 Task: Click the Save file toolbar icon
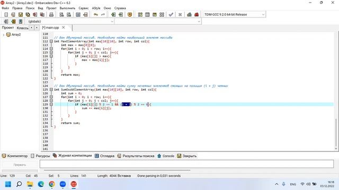click(21, 15)
